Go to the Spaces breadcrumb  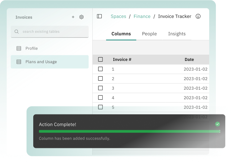(119, 16)
